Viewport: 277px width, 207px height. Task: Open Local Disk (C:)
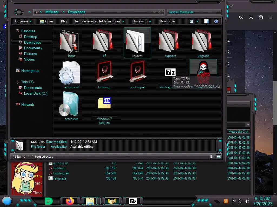click(x=35, y=93)
